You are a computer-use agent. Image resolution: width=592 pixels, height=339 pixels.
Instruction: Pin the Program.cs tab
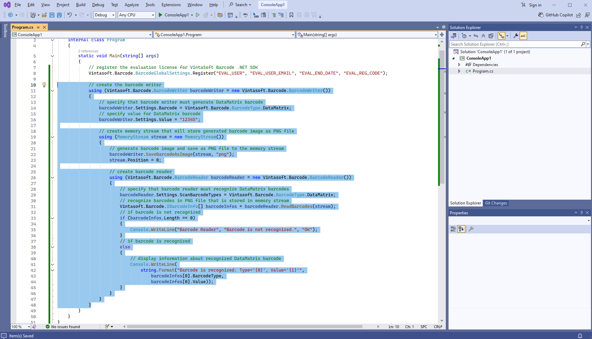pyautogui.click(x=38, y=27)
